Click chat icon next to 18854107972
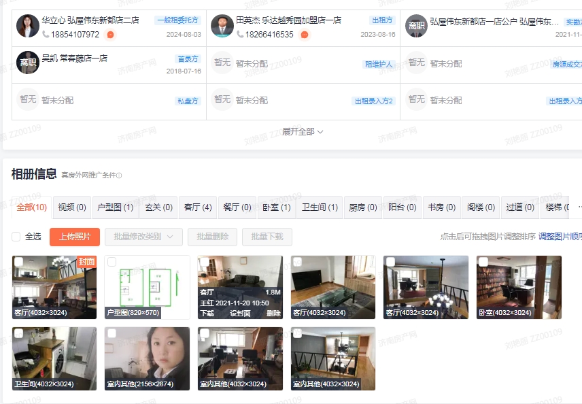This screenshot has width=582, height=404. [110, 35]
